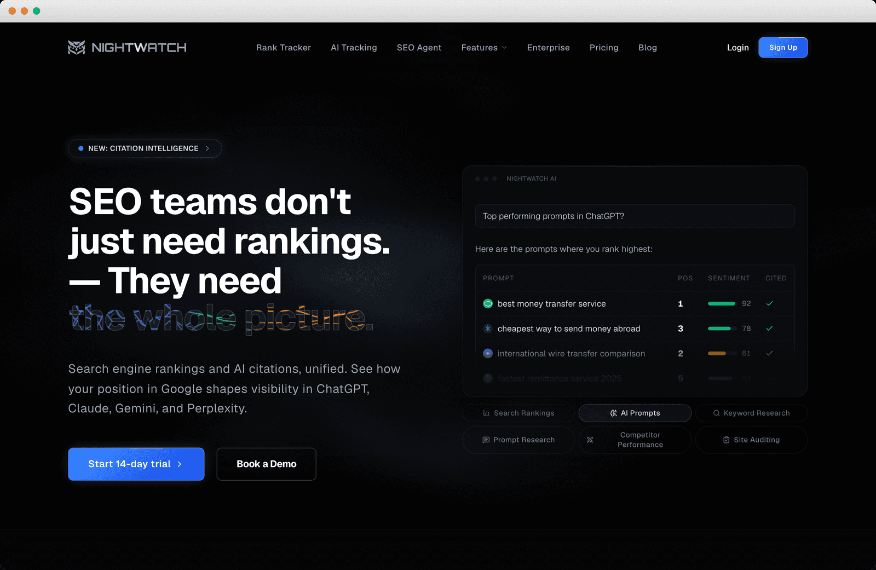Click the 'fastest remittance service 2025' prompt
Image resolution: width=876 pixels, height=570 pixels.
tap(560, 378)
